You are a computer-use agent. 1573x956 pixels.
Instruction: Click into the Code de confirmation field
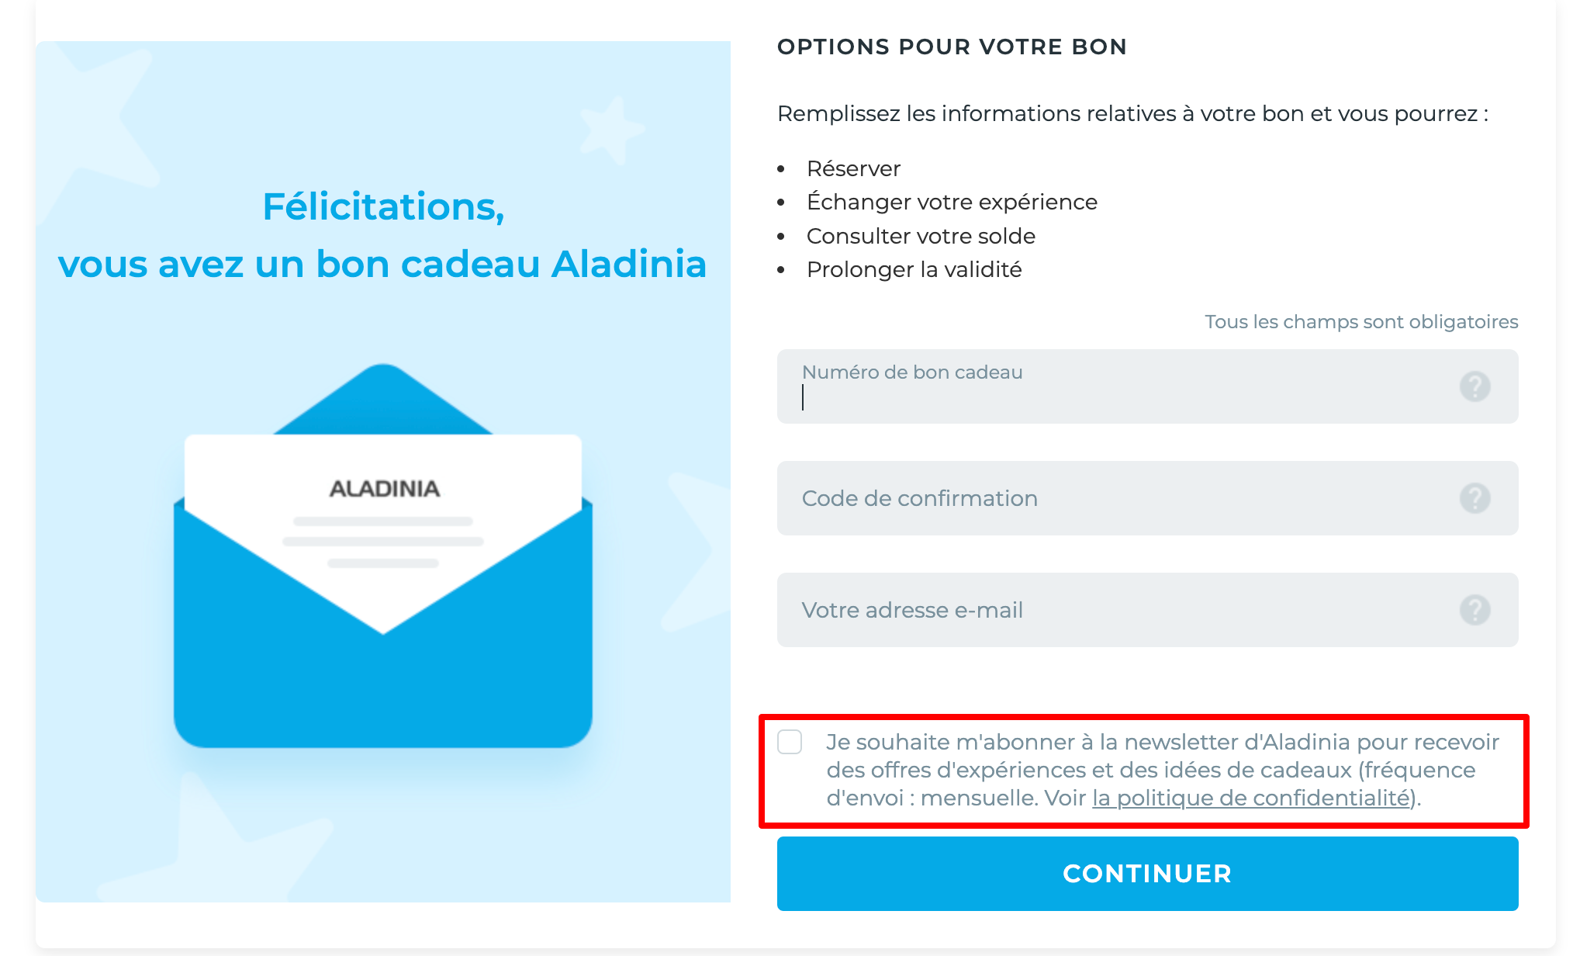pos(1117,498)
